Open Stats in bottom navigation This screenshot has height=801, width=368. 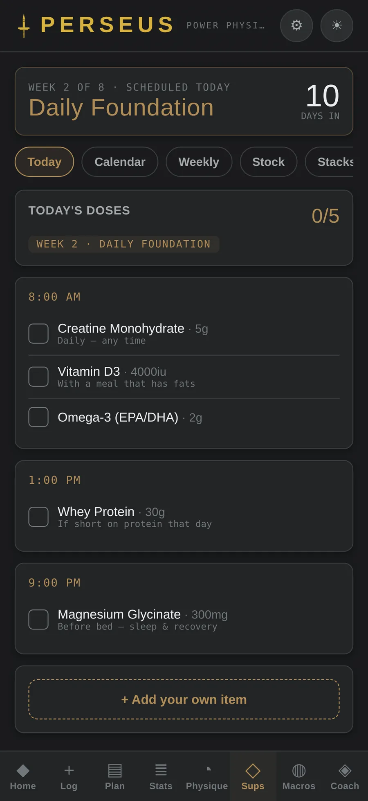point(161,776)
